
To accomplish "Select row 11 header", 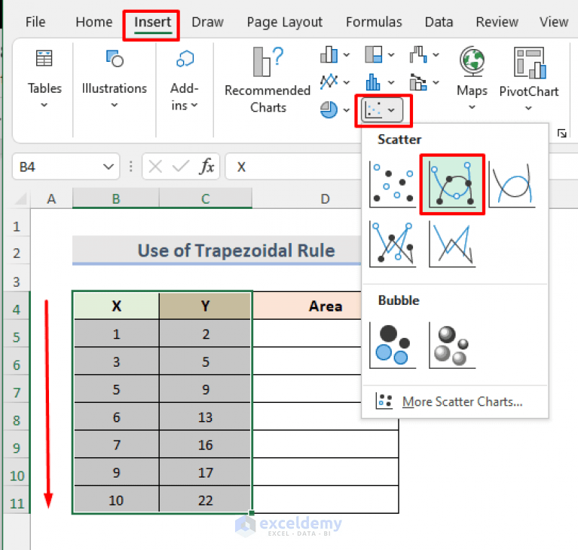I will click(x=17, y=503).
